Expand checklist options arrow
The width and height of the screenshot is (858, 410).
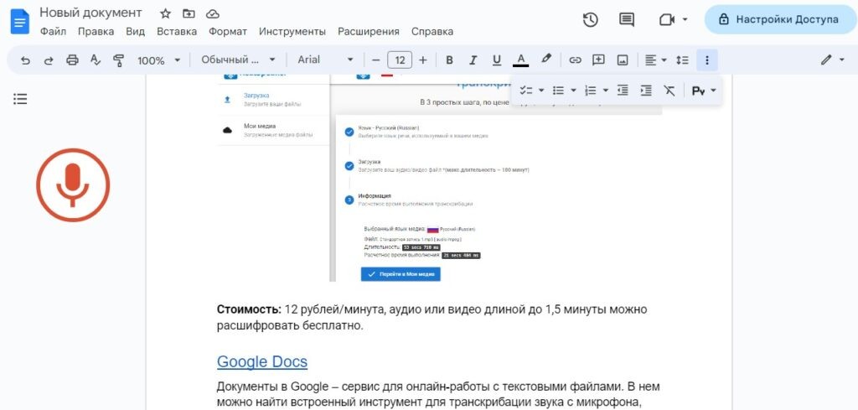[x=541, y=91]
